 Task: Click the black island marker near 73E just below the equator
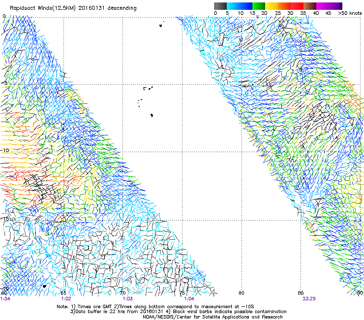[161, 26]
